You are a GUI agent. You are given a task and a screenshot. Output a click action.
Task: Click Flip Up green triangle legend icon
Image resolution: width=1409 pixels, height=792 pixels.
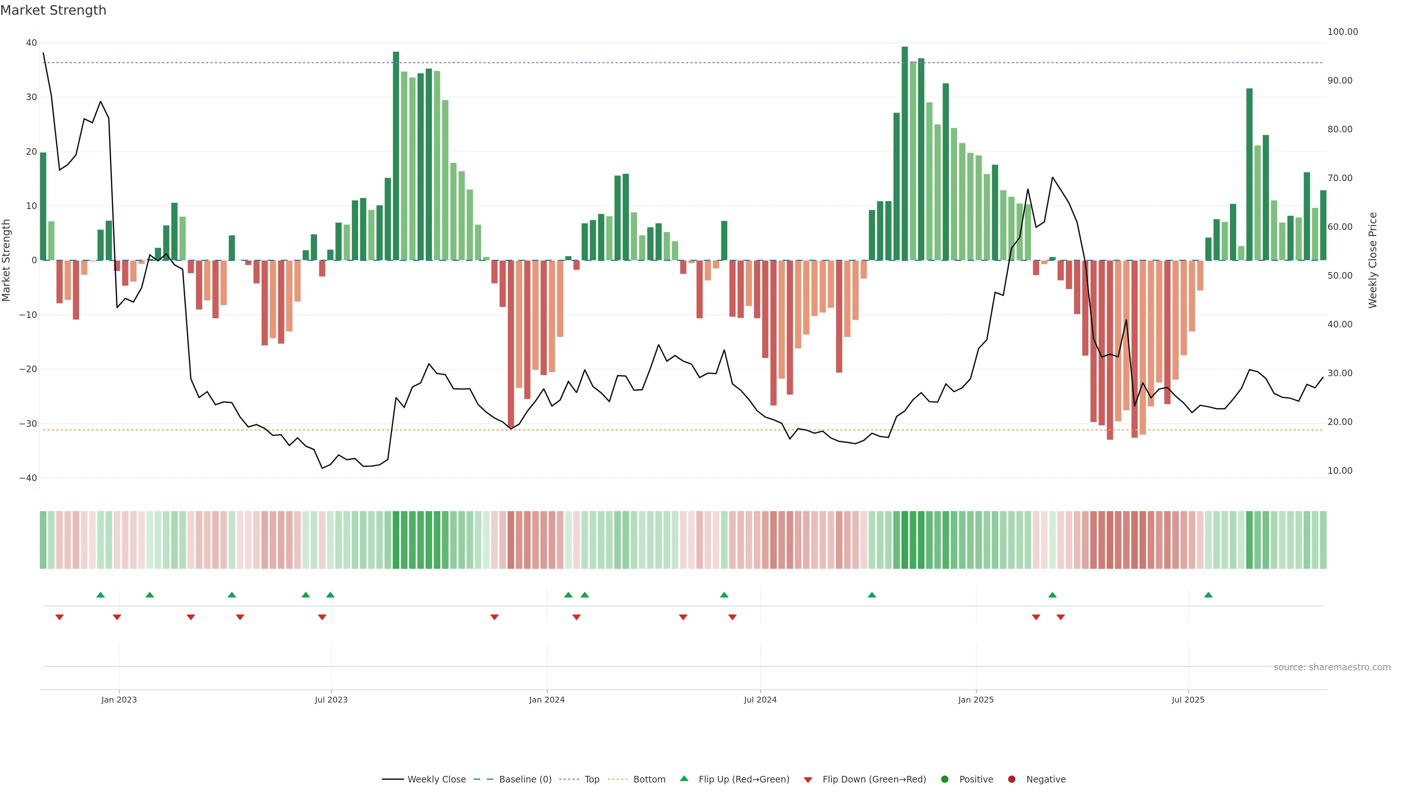(684, 778)
